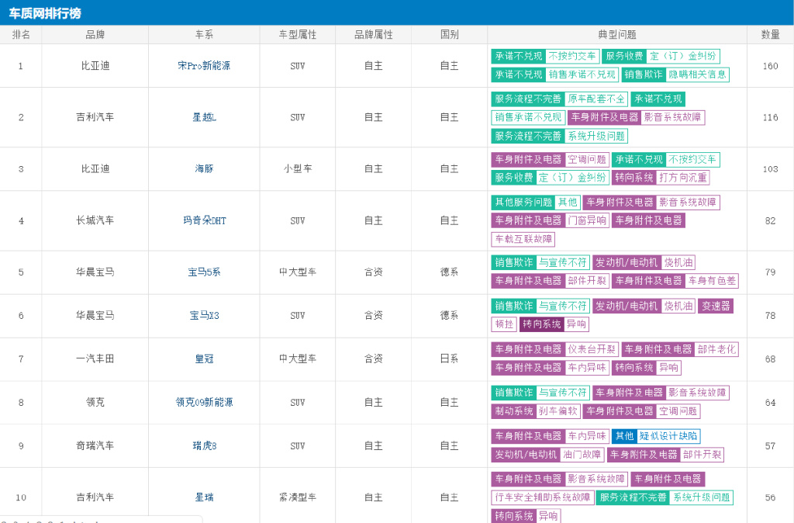The width and height of the screenshot is (794, 523).
Task: Select 系统升级问题 tag in 星瑞 row
Action: 701,497
